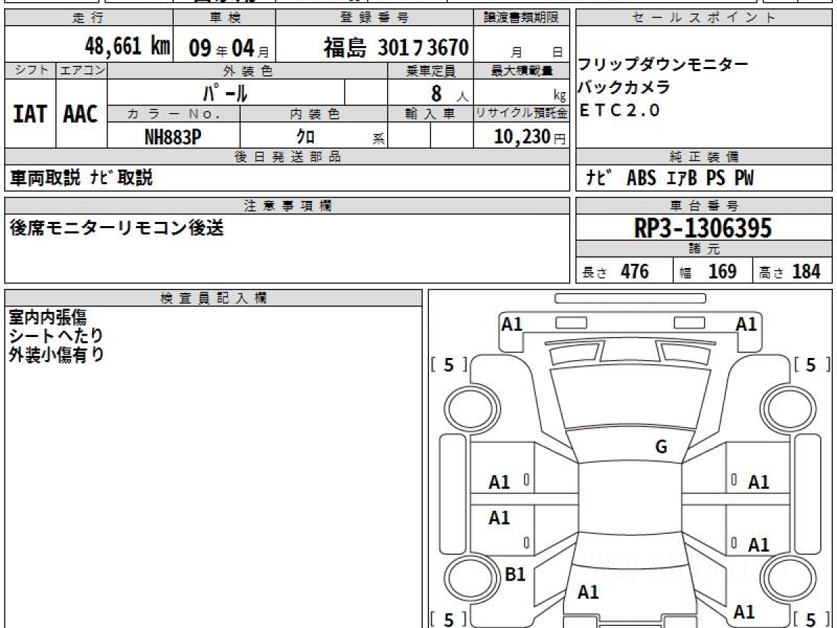The width and height of the screenshot is (837, 628).
Task: Select the note 後席モニターリモコン後送
Action: (116, 227)
